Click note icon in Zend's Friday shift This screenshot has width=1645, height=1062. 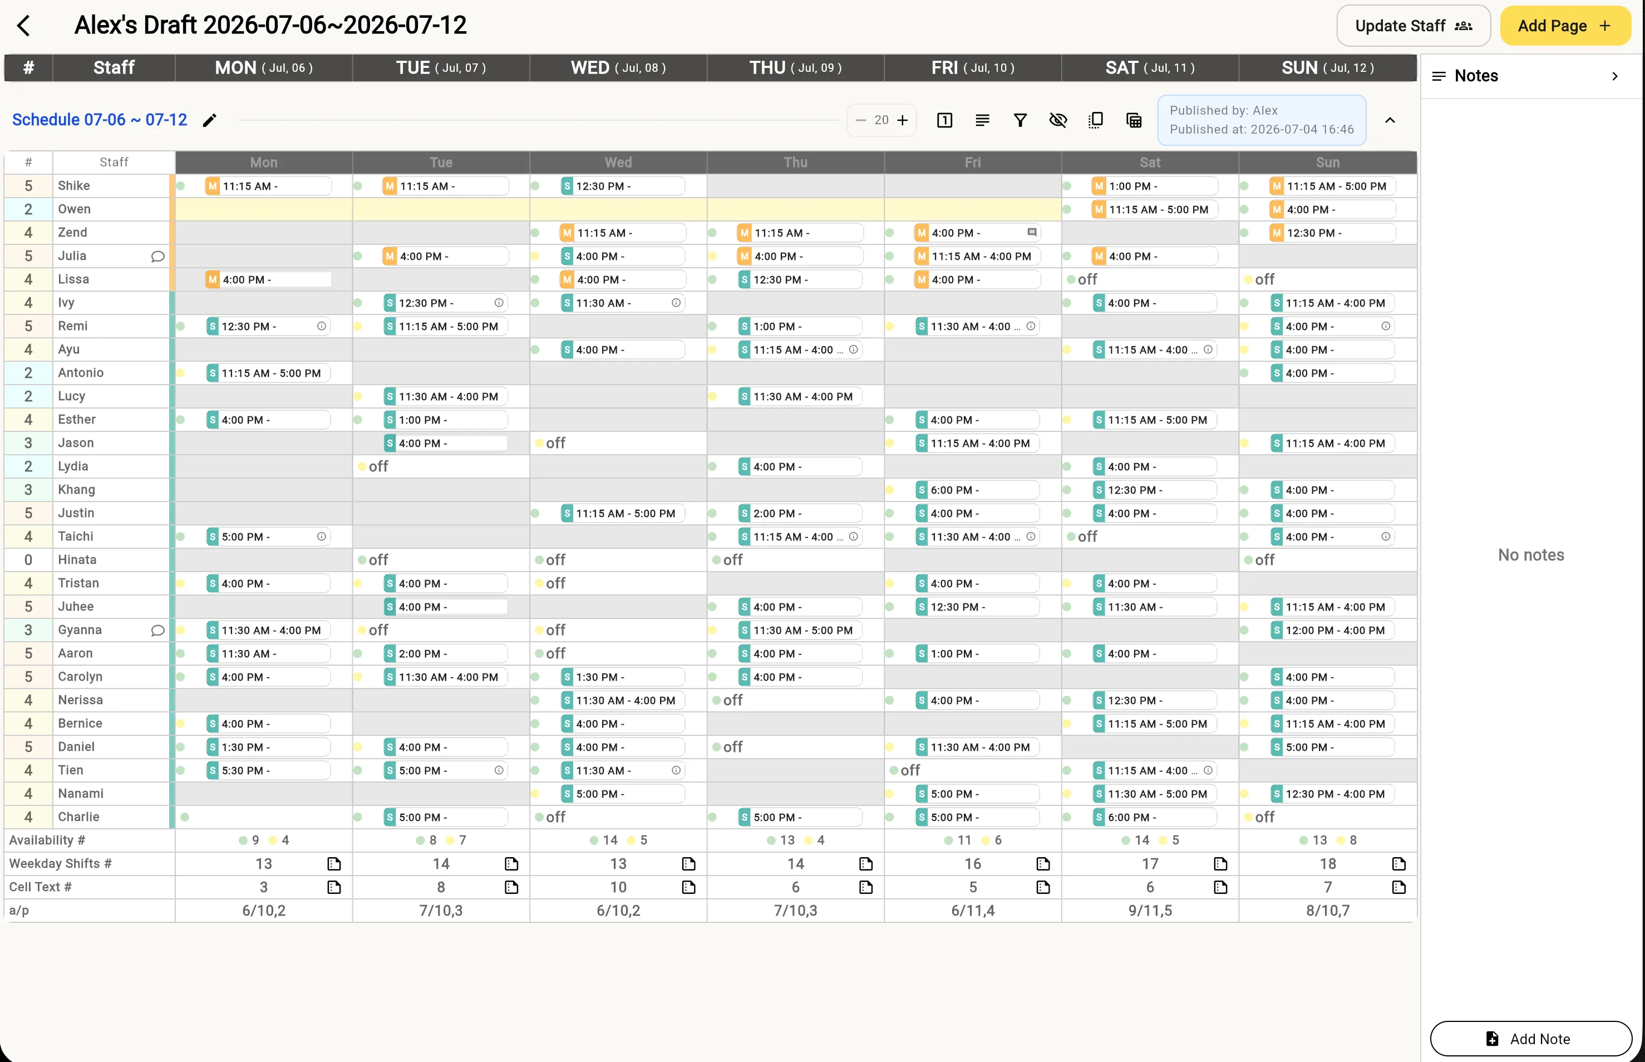[1031, 233]
